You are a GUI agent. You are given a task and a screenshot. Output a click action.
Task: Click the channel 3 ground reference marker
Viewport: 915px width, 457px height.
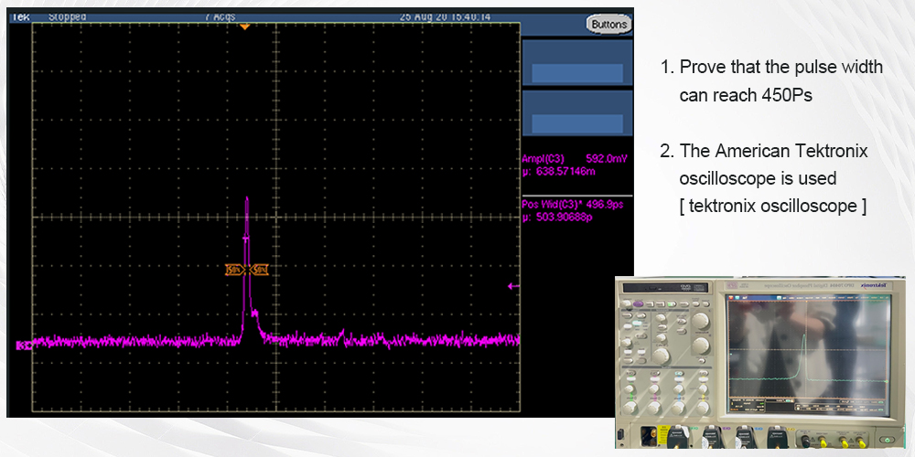click(23, 345)
